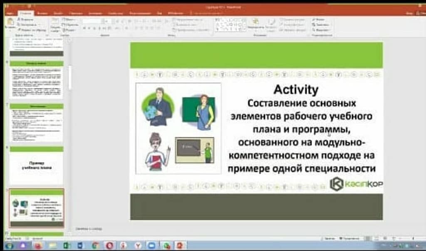Toggle bold formatting in Font group

84,28
